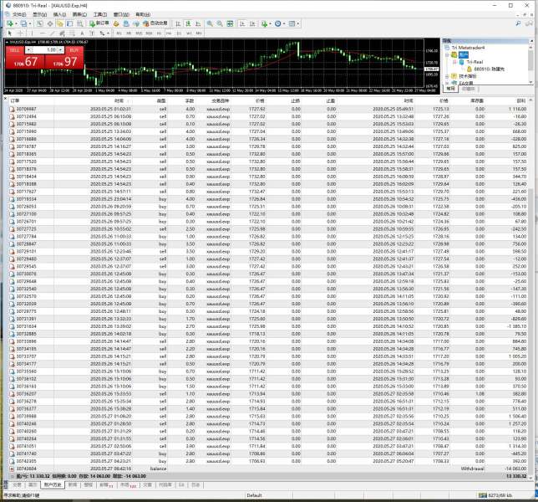Click connection status bars in status bar

pyautogui.click(x=483, y=495)
